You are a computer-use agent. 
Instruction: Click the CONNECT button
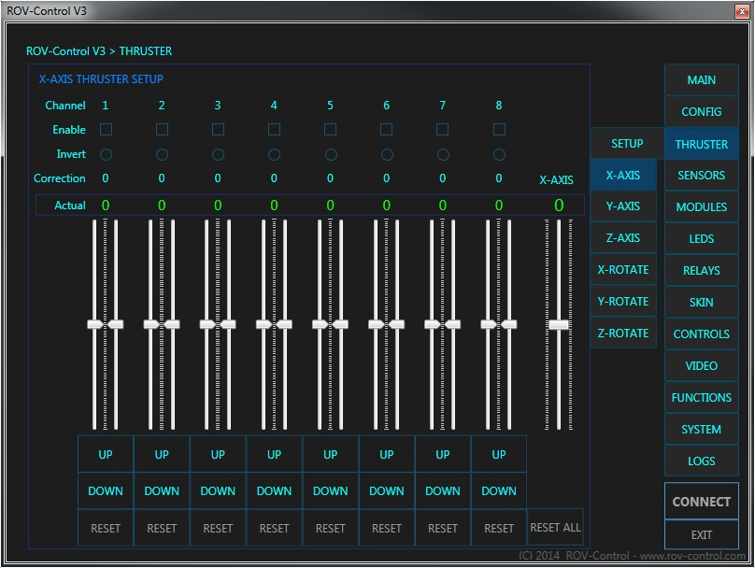702,502
